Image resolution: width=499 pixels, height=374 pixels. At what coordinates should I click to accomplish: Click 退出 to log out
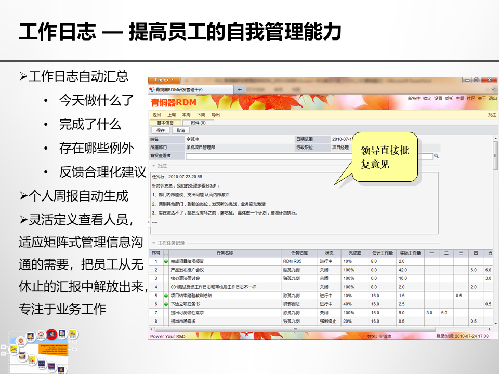coord(493,99)
